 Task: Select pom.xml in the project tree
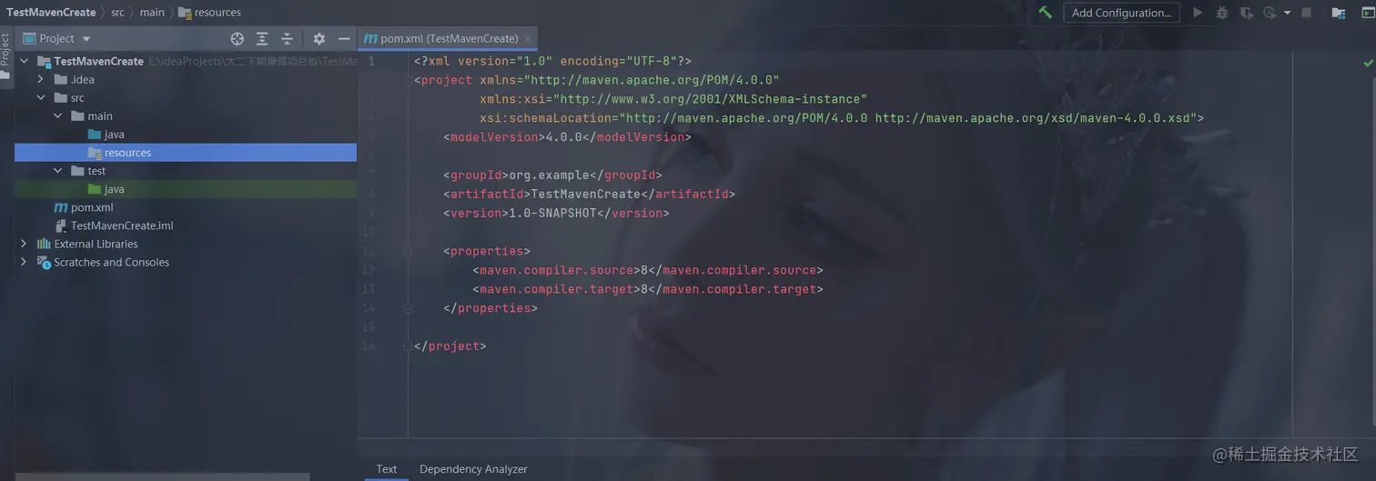click(x=186, y=207)
